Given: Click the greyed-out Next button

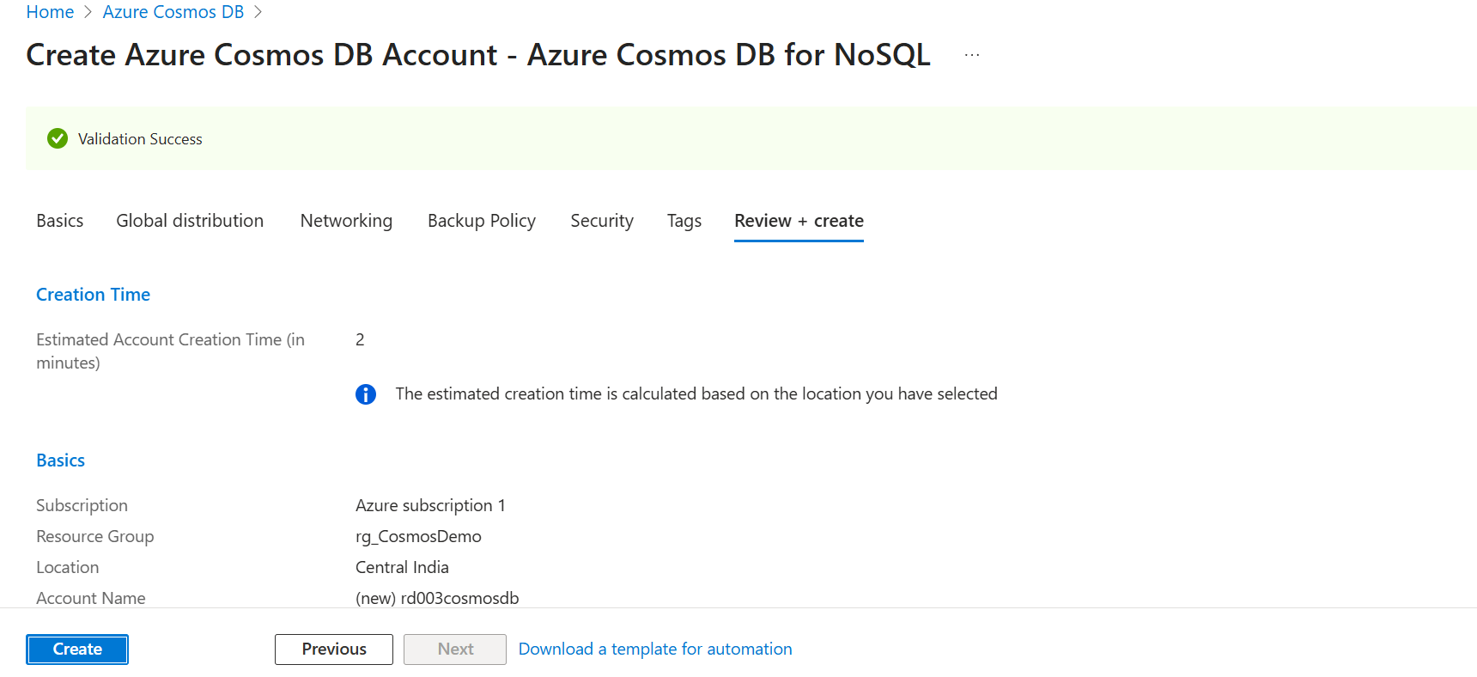Looking at the screenshot, I should [x=455, y=650].
